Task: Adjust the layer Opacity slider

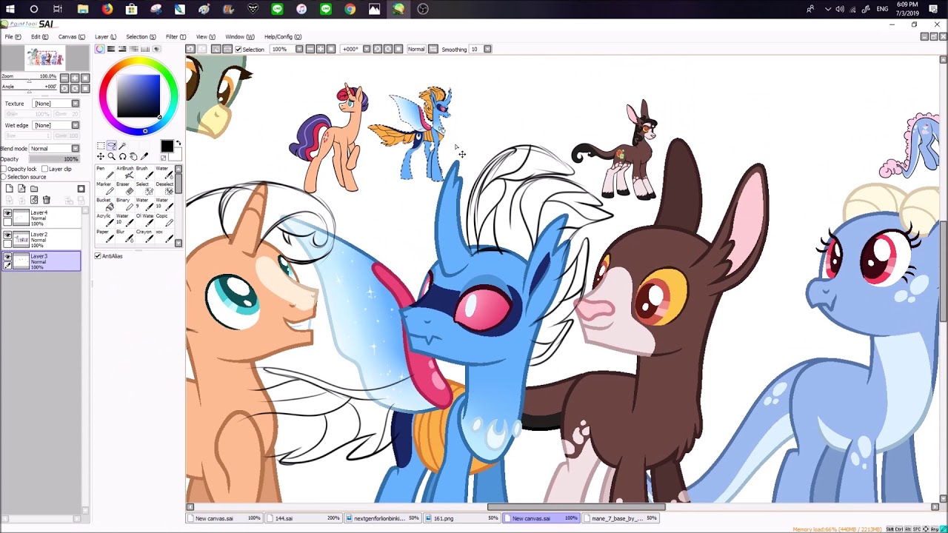Action: coord(54,159)
